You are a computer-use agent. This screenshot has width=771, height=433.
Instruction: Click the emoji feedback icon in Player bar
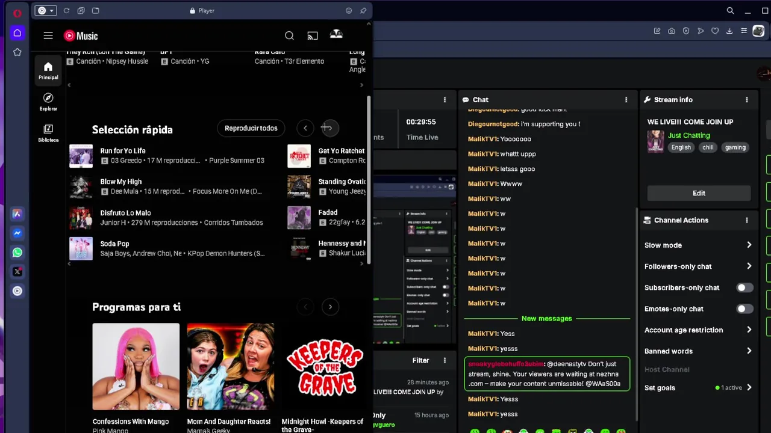click(349, 10)
